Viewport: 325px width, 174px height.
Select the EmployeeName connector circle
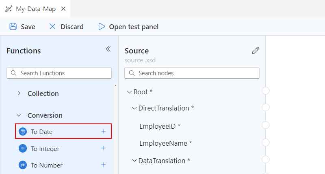pos(266,142)
